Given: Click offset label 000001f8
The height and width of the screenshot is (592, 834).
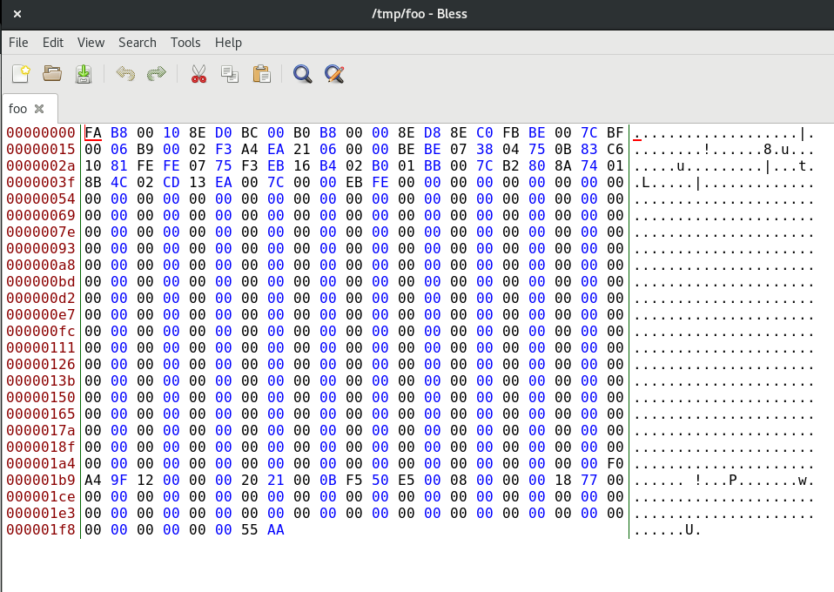Looking at the screenshot, I should pos(40,530).
